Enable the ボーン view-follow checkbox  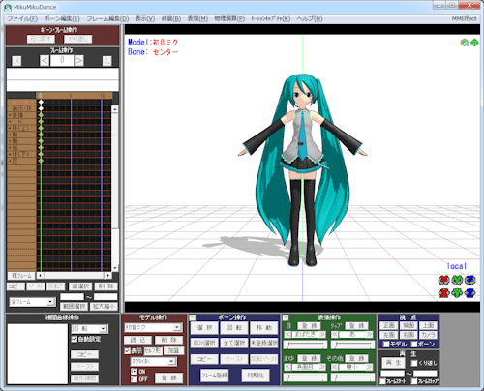click(414, 345)
